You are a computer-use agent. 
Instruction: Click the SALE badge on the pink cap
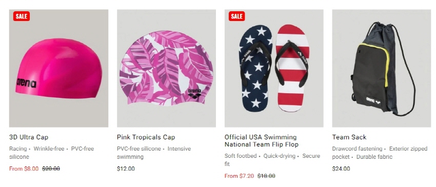pyautogui.click(x=22, y=16)
